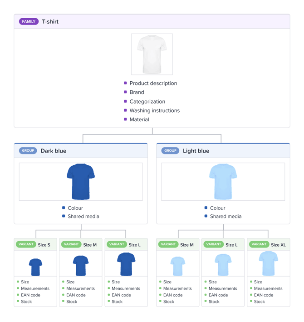Click Colour under the Light blue group
This screenshot has width=304, height=322.
pos(218,208)
